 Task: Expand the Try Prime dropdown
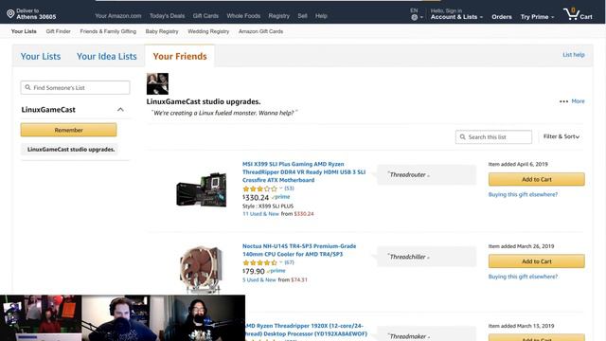[537, 17]
